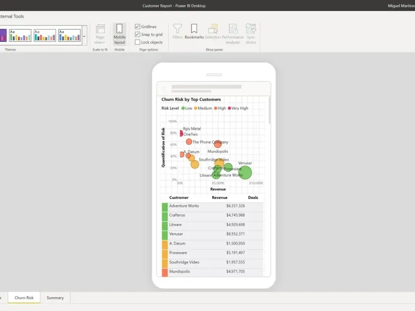Apply the first full theme thumbnail with white background
Viewport: 415px width, 311px height.
(x=20, y=35)
